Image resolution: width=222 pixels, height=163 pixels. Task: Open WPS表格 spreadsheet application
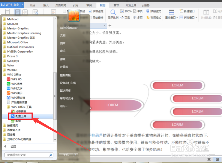16,84
